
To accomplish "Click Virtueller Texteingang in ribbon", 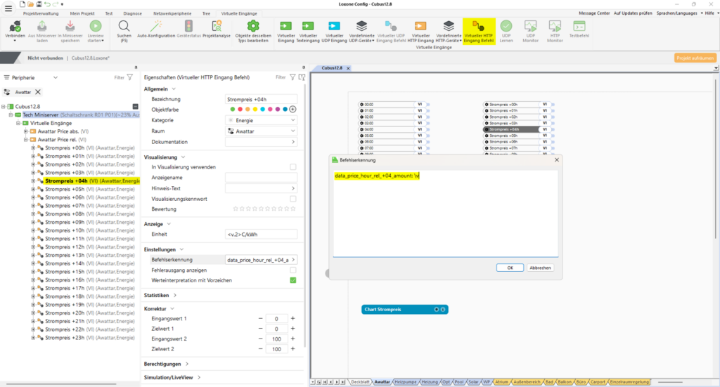I will pos(308,26).
